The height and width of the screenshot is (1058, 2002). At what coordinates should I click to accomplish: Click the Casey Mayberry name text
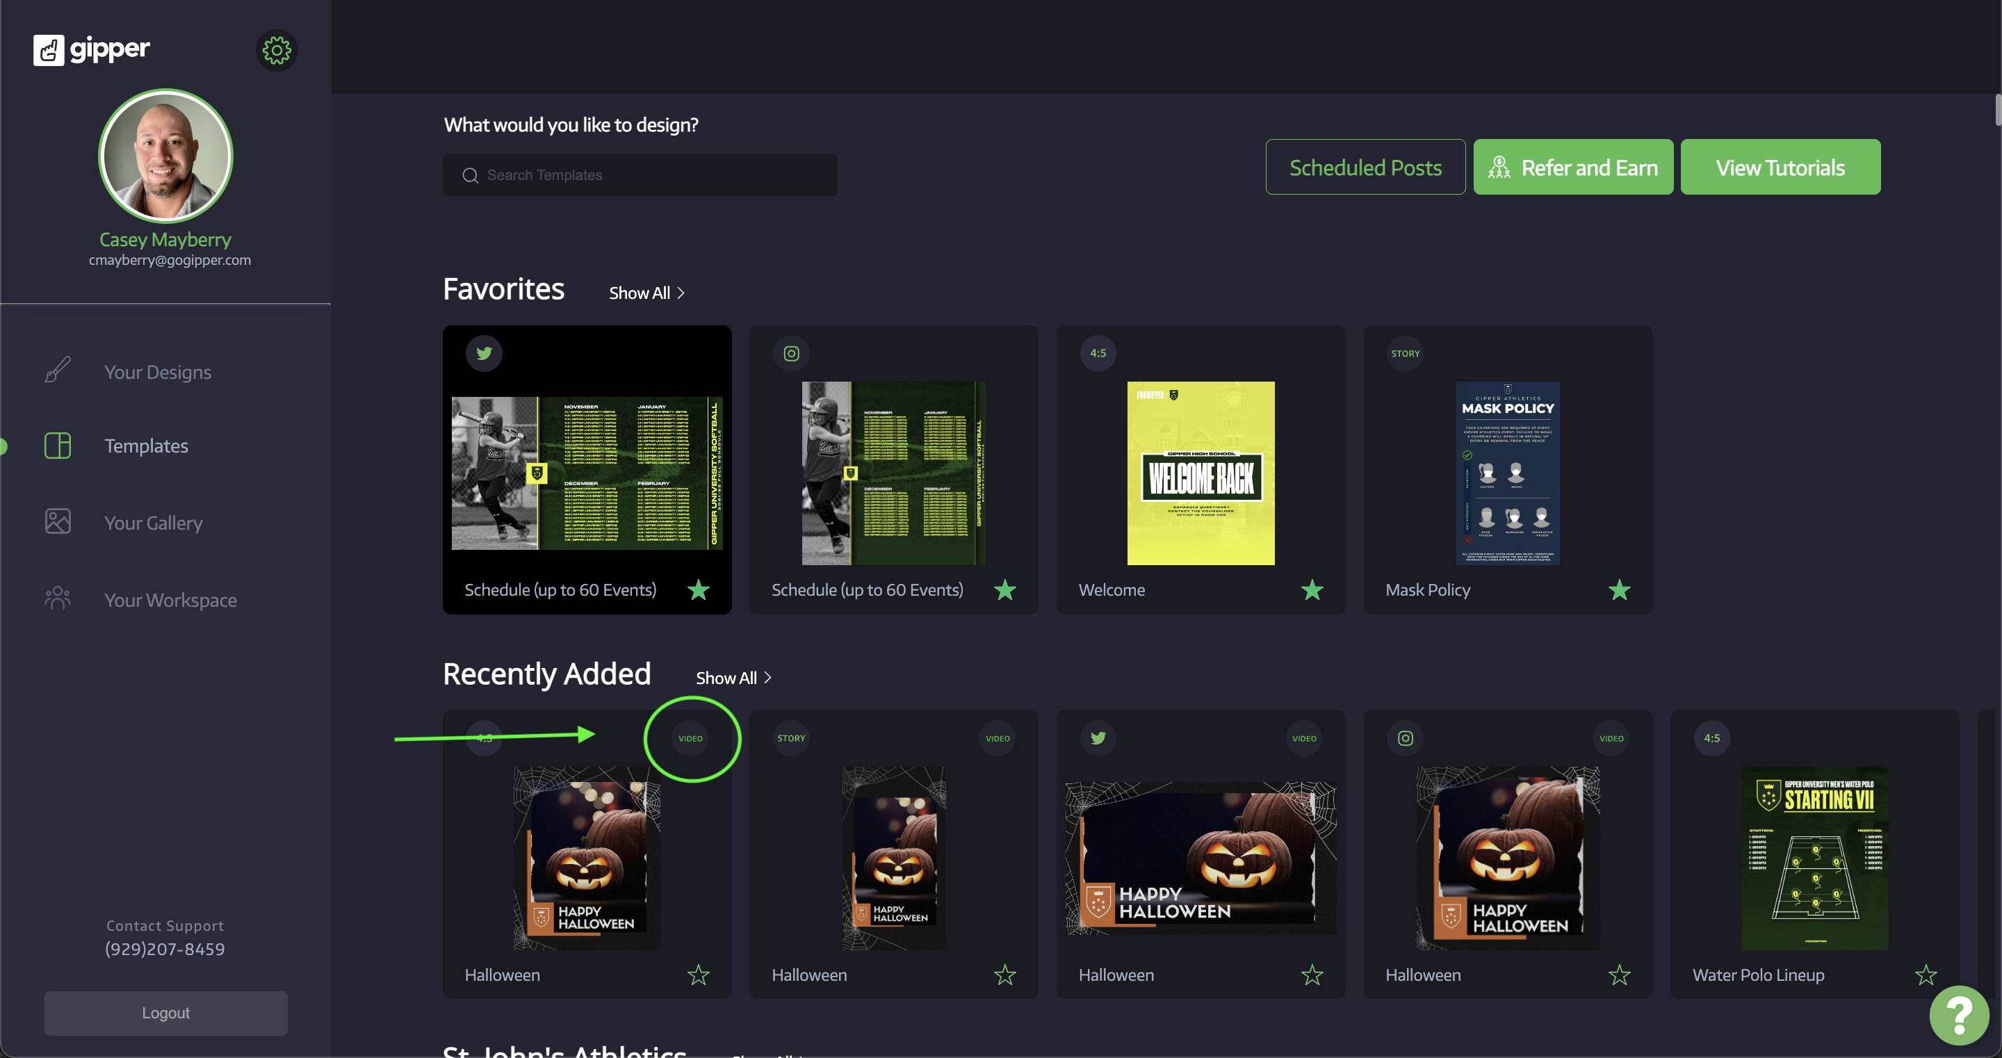[x=165, y=239]
